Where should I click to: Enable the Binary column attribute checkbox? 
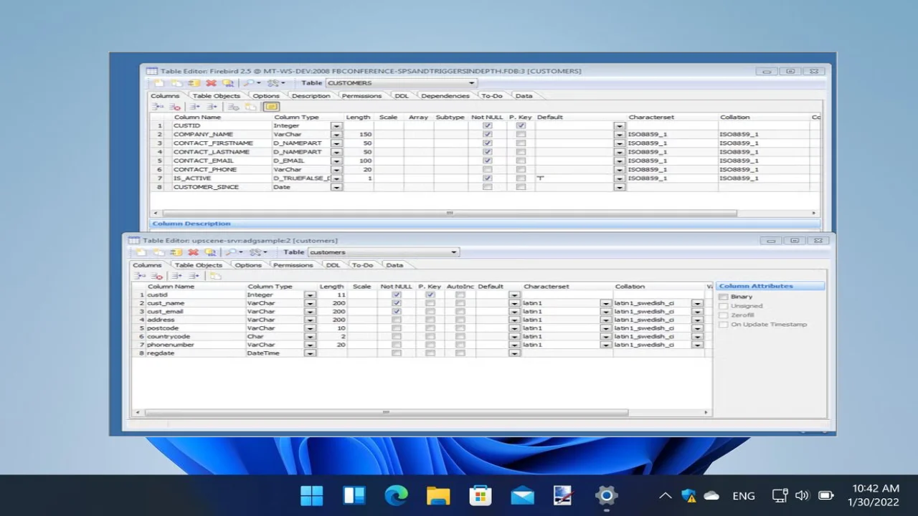click(724, 297)
